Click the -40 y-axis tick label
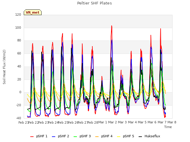Image resolution: width=190 pixels, height=142 pixels. pyautogui.click(x=18, y=118)
